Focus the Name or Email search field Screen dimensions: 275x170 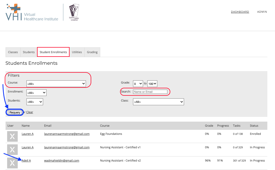[150, 92]
